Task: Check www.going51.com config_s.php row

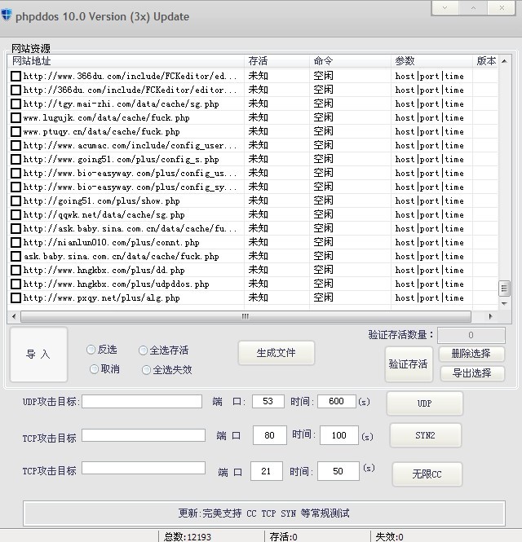Action: [15, 160]
